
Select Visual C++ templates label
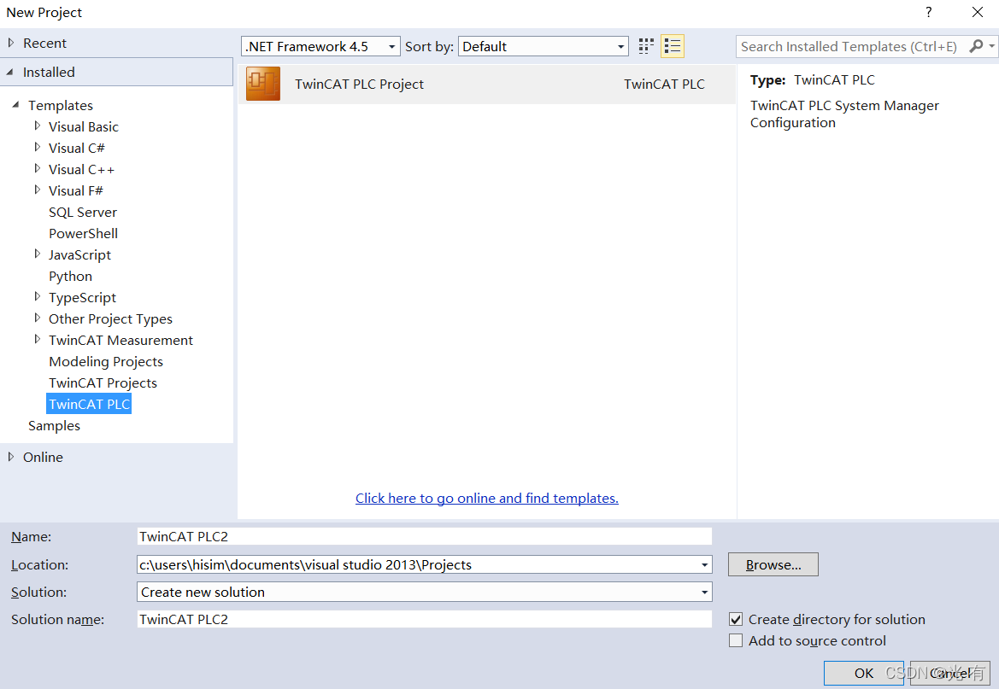click(x=81, y=169)
